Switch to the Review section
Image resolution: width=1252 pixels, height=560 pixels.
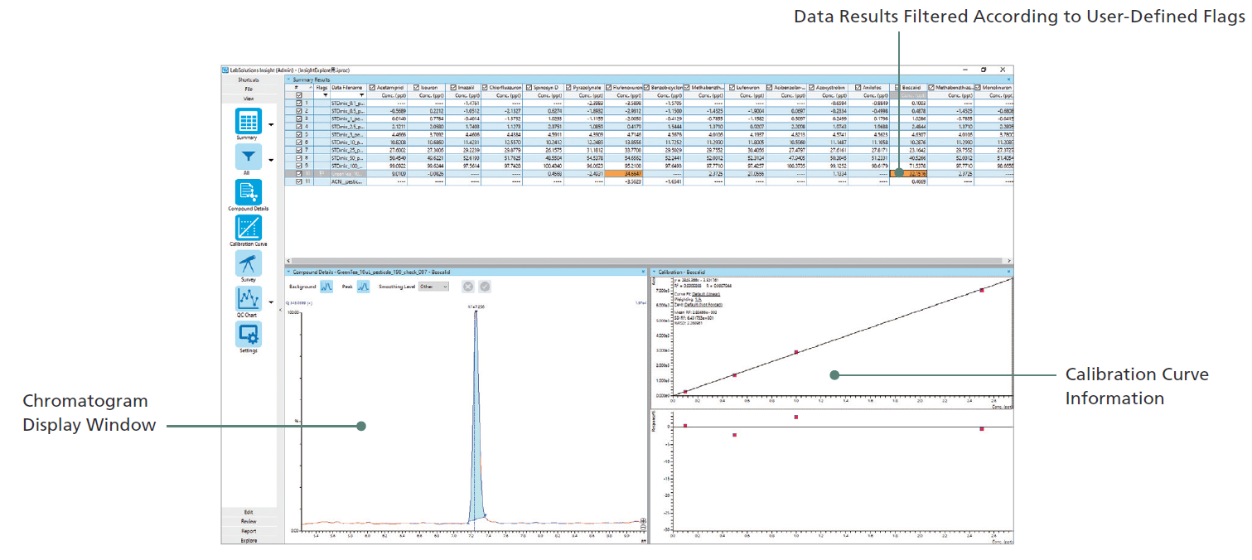(x=248, y=522)
